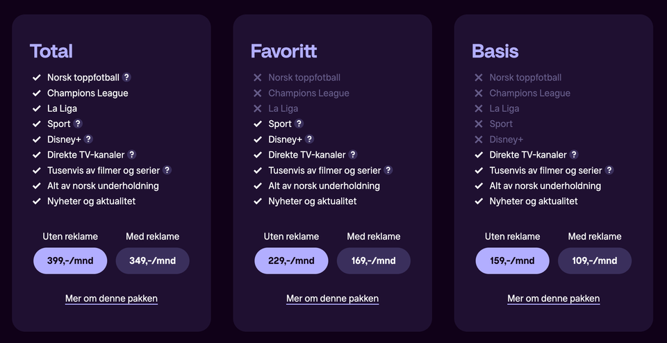Click Disney+ question icon in Favoritt package
Screen dimensions: 667x343
(x=310, y=139)
